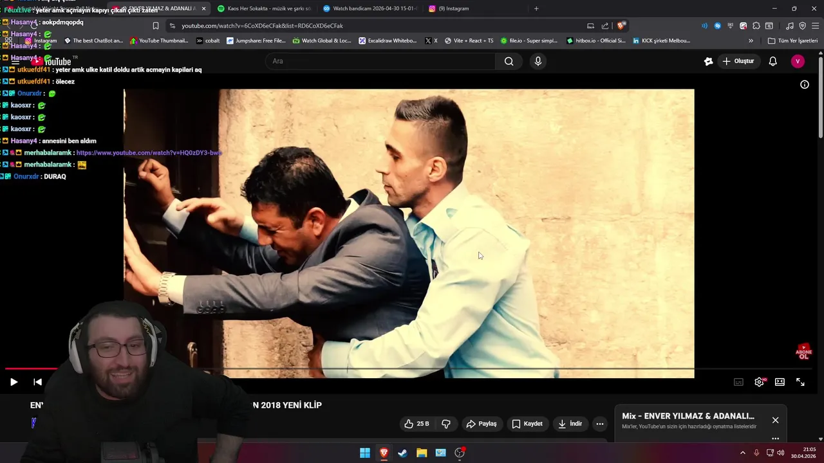Submit search with magnifier button

509,61
